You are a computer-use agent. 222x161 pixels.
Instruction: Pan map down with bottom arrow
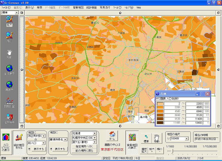(120, 126)
